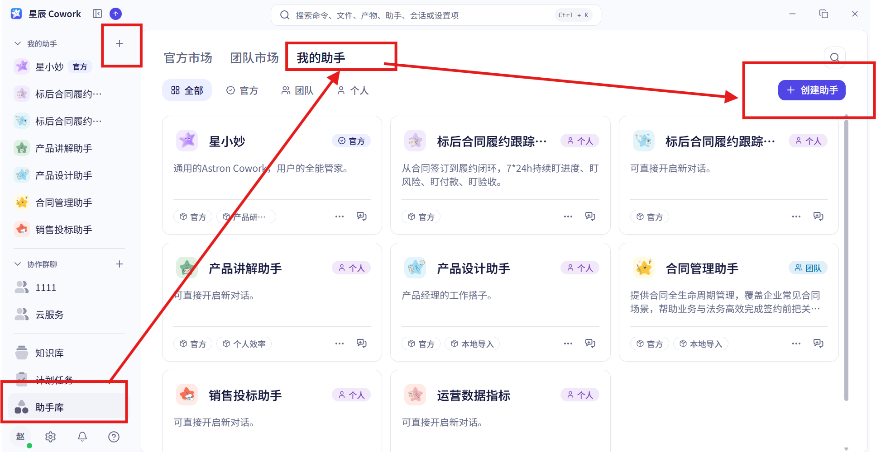The image size is (876, 452).
Task: Filter assistants by 团队
Action: pos(297,90)
